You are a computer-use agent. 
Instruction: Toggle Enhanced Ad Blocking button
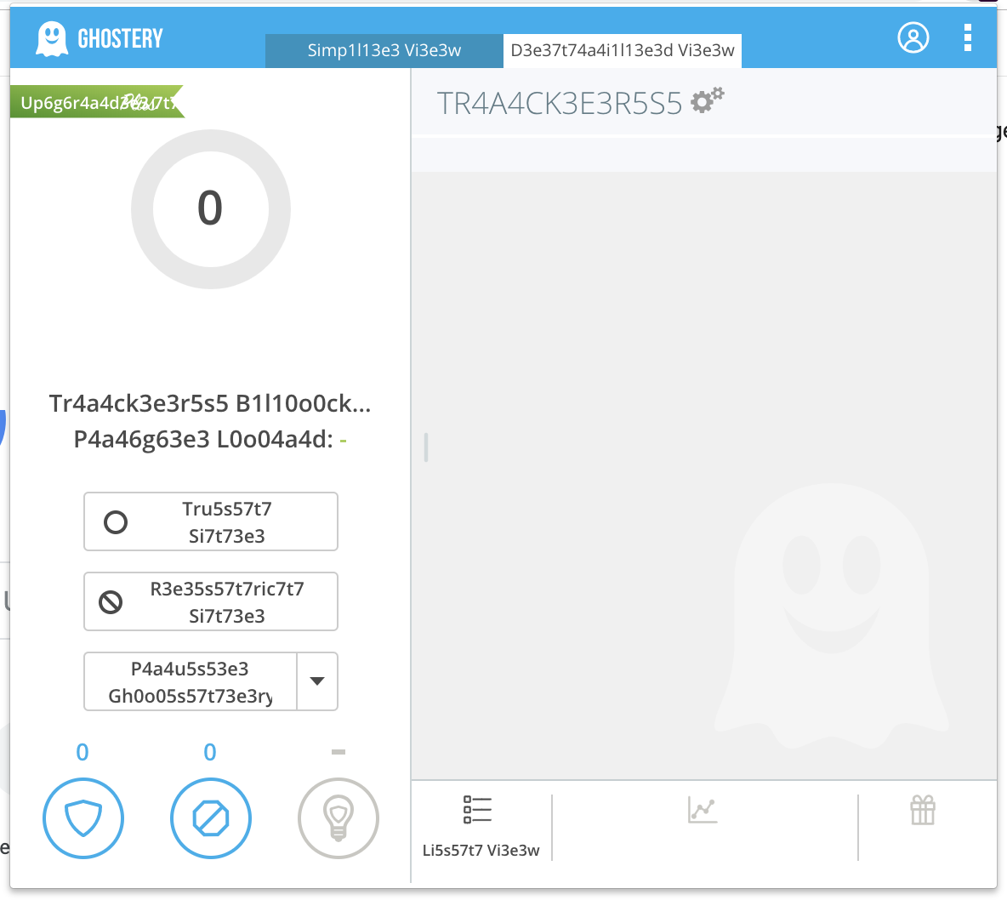(211, 817)
